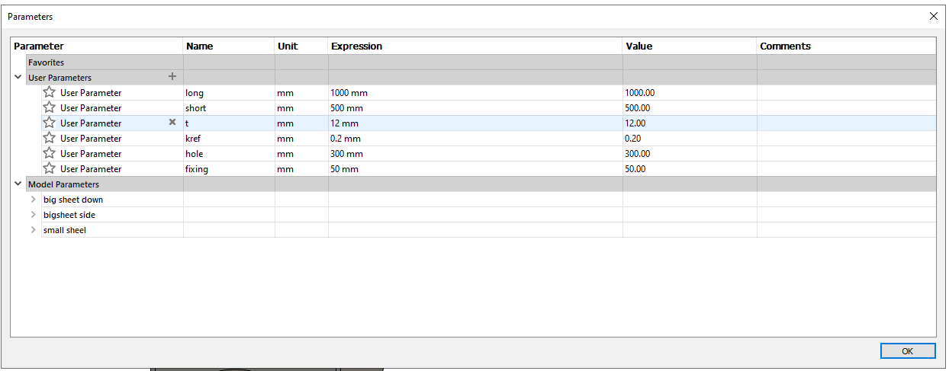The width and height of the screenshot is (949, 371).
Task: Add a comment for the 'long' parameter
Action: pyautogui.click(x=847, y=92)
